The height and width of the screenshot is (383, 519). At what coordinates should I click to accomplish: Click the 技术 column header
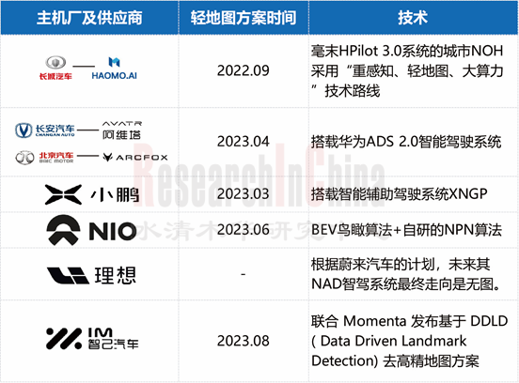pyautogui.click(x=413, y=18)
